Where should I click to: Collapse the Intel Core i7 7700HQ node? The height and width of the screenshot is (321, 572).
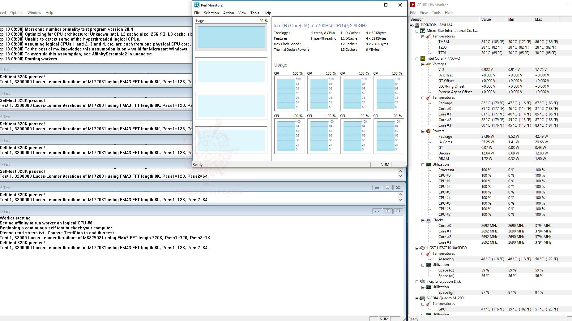coord(417,59)
